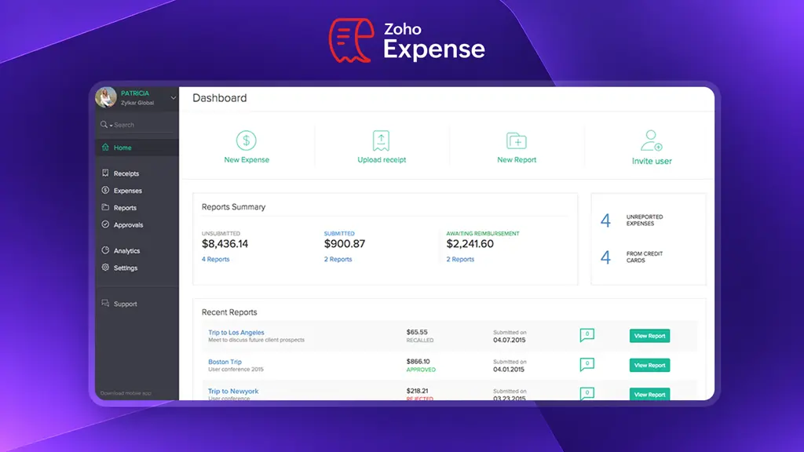
Task: Open comments on Trip to Los Angeles
Action: coord(587,335)
